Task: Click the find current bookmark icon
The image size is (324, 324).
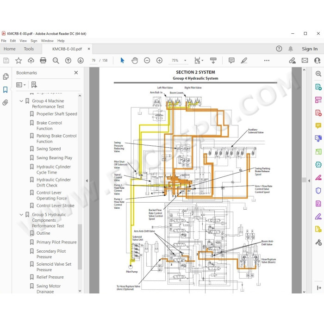Action: (x=34, y=85)
